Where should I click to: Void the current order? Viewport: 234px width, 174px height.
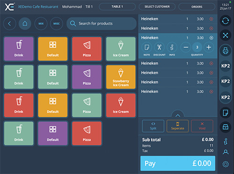(x=202, y=126)
